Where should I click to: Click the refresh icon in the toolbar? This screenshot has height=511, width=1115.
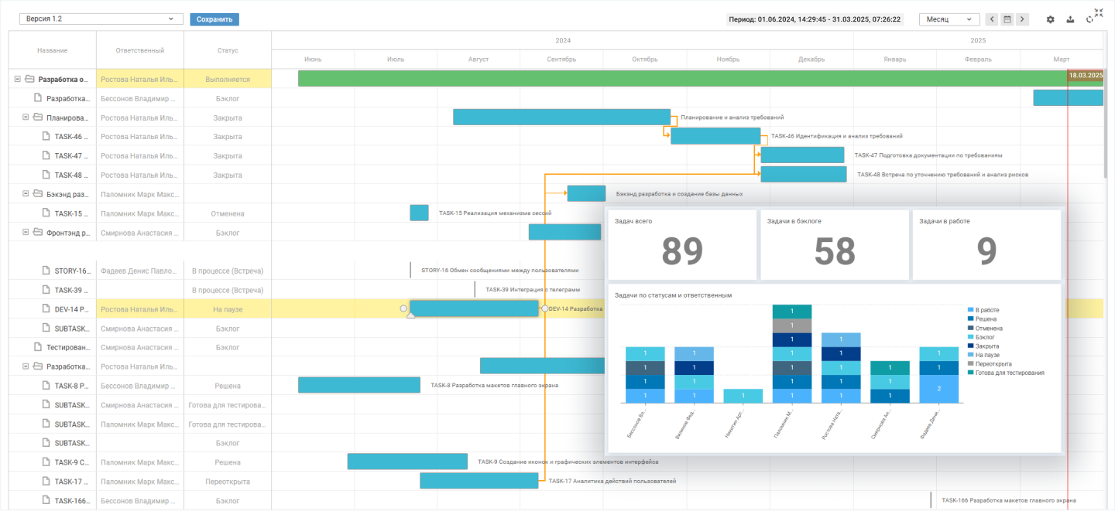[1089, 20]
